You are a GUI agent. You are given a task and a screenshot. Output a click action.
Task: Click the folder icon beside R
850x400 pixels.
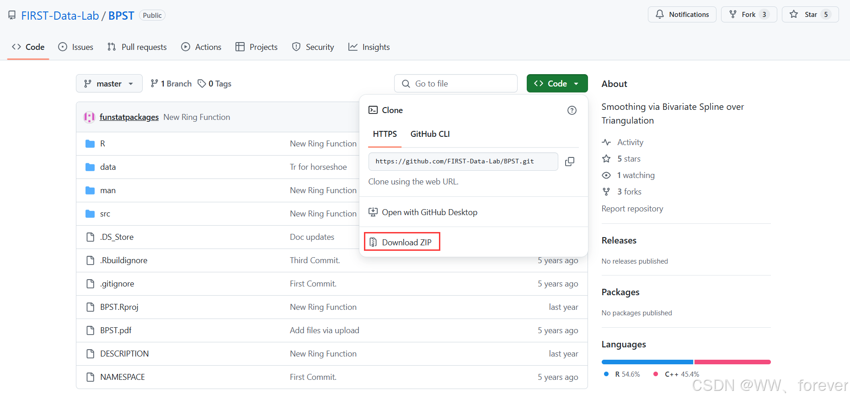click(90, 144)
